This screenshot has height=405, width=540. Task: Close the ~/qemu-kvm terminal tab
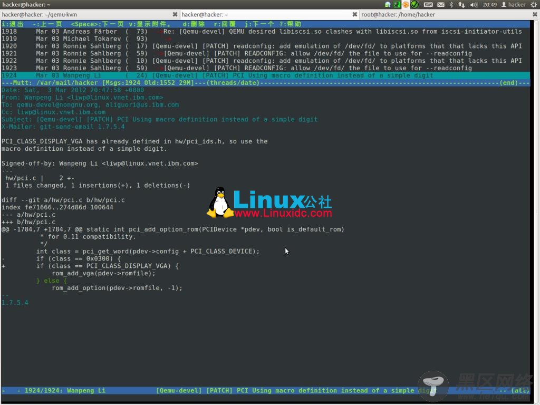tap(175, 14)
